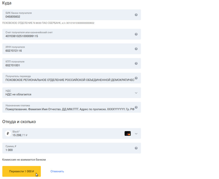Image resolution: width=219 pixels, height=179 pixels.
Task: Click the black Mastercard card thumbnail
Action: [128, 134]
